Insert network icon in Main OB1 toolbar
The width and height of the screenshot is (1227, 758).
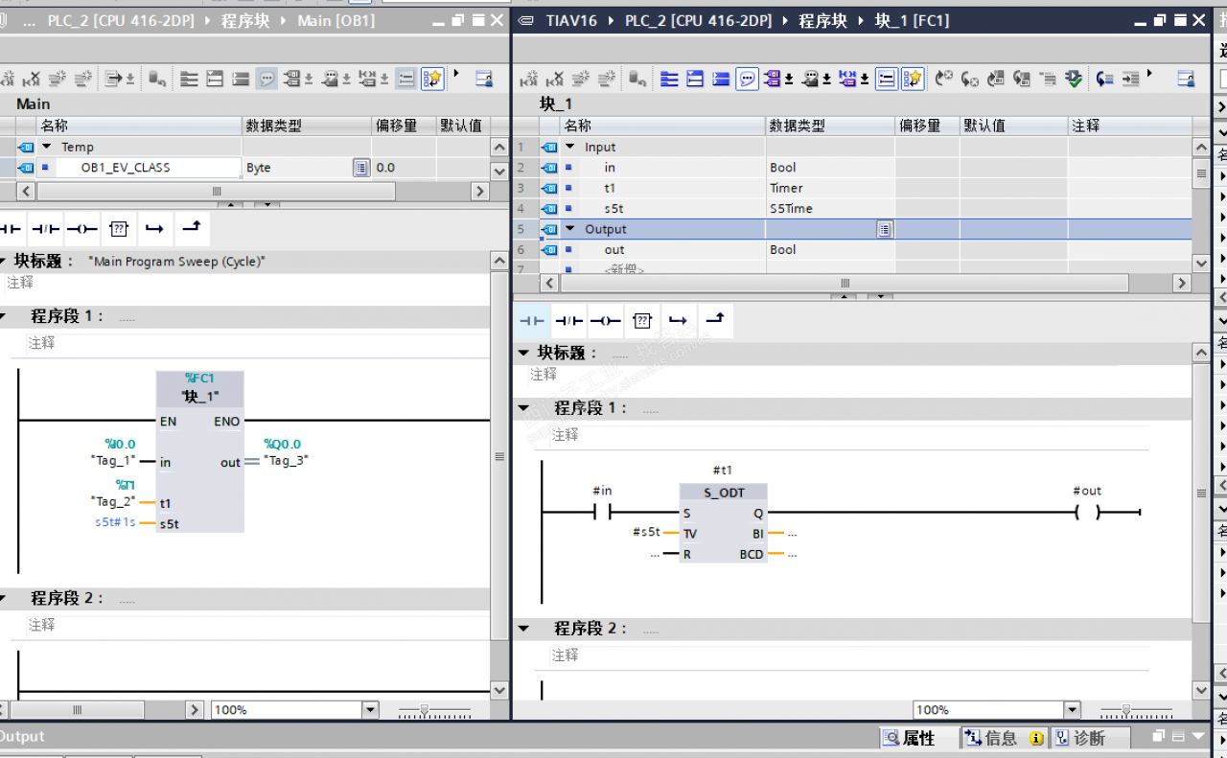point(7,79)
